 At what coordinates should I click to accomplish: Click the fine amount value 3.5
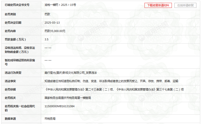click(46, 39)
